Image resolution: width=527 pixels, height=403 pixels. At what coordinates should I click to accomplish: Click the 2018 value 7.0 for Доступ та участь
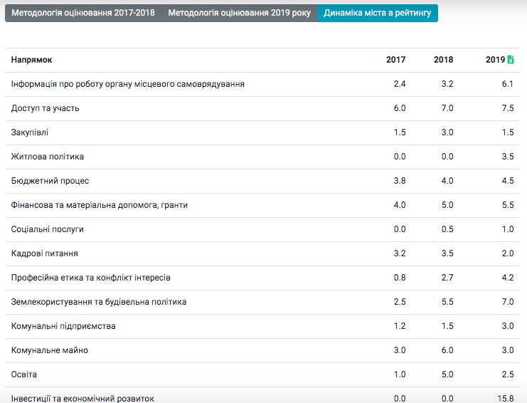pyautogui.click(x=447, y=108)
